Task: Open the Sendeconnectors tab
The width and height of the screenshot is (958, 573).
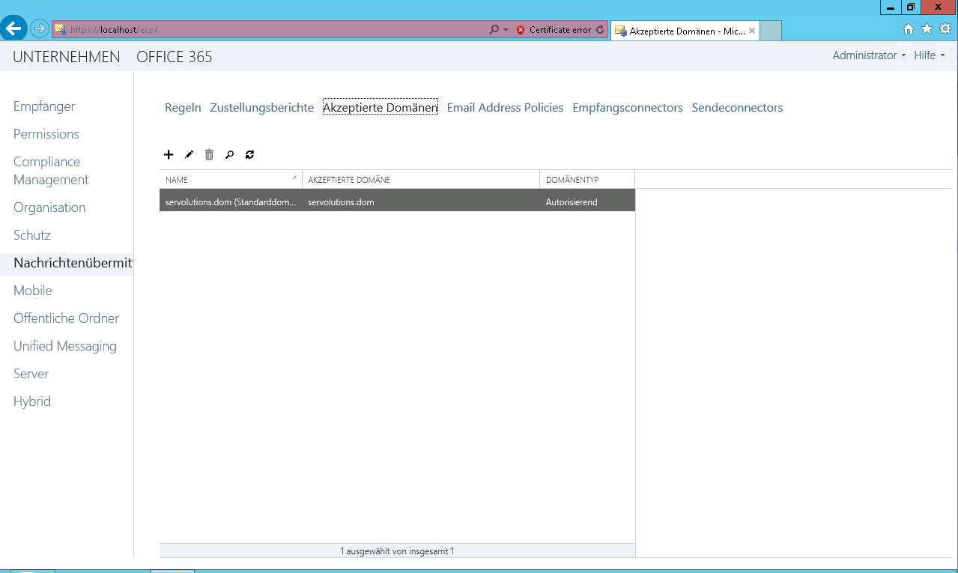Action: 737,108
